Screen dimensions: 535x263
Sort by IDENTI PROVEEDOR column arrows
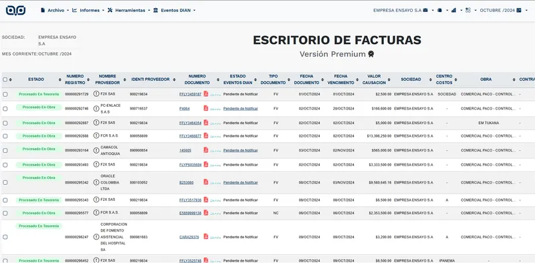[174, 79]
